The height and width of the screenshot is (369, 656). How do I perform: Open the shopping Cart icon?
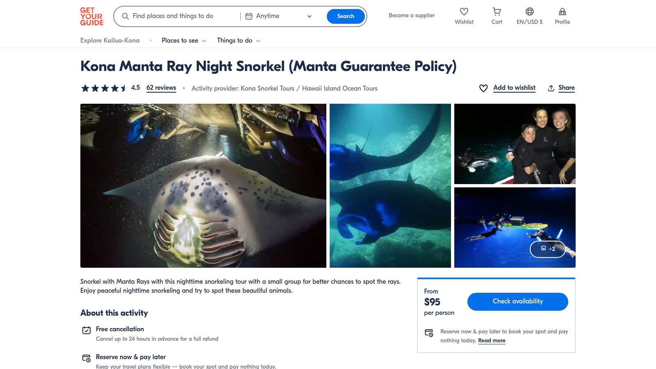tap(497, 12)
